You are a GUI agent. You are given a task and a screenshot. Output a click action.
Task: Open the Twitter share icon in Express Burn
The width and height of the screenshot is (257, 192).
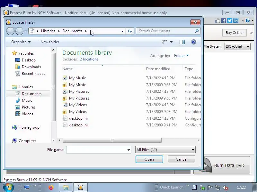(230, 20)
